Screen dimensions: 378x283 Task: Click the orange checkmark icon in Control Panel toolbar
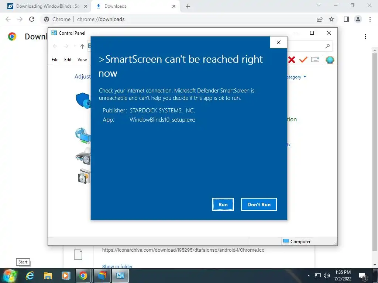point(303,59)
